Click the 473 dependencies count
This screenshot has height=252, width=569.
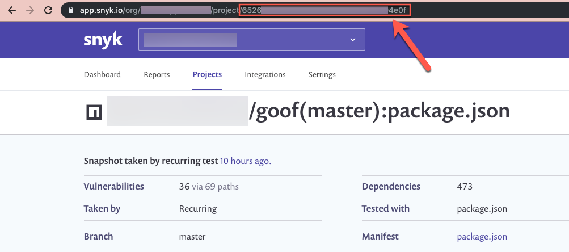click(465, 186)
